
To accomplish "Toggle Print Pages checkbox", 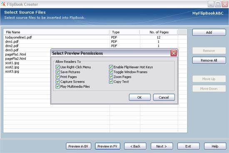I will pos(58,77).
